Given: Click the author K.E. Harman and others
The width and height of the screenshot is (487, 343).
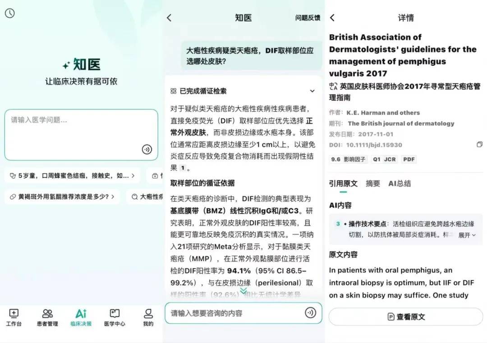Looking at the screenshot, I should click(x=383, y=113).
